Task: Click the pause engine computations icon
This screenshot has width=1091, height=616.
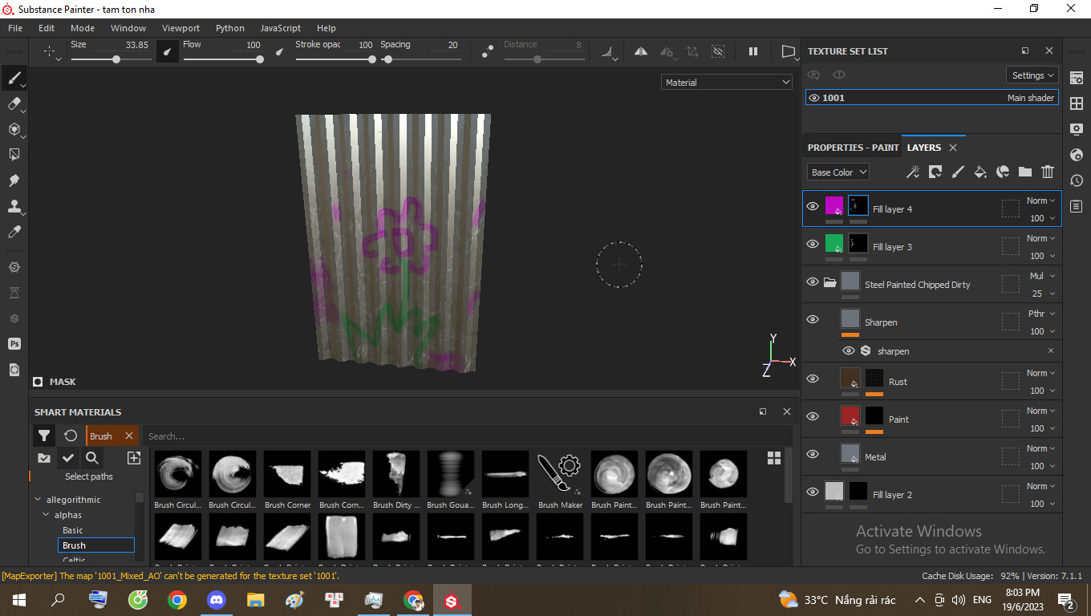Action: 753,51
